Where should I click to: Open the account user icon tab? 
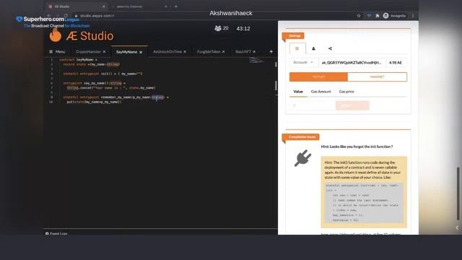click(313, 48)
